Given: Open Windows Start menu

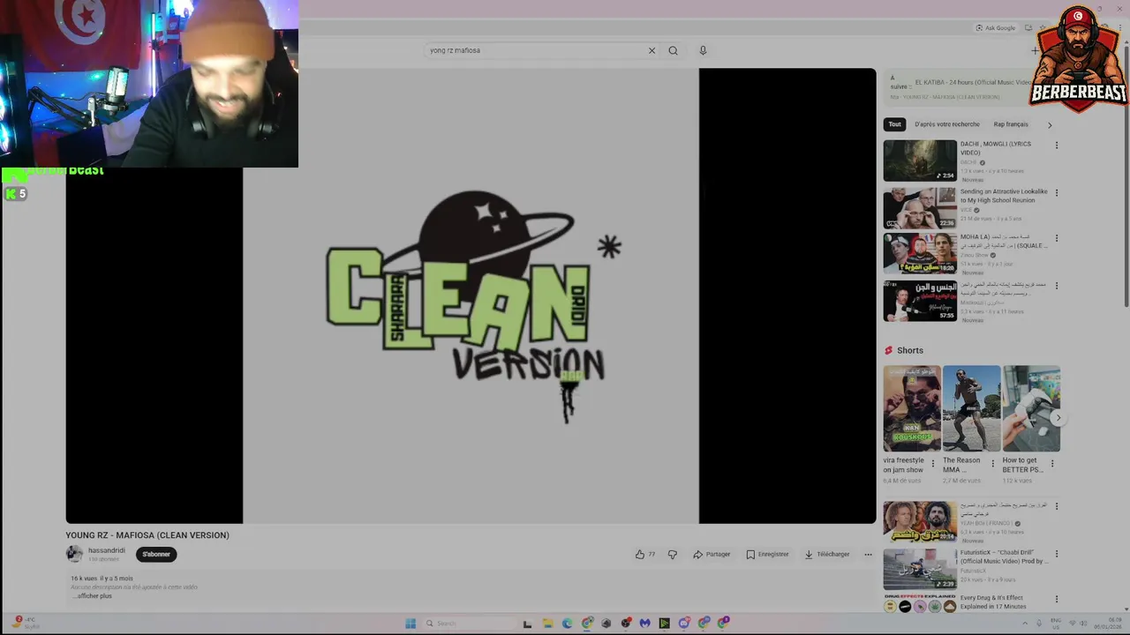Looking at the screenshot, I should 411,624.
